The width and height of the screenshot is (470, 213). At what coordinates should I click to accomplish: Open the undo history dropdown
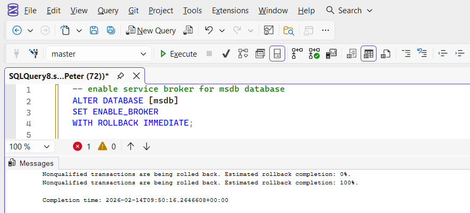(222, 31)
